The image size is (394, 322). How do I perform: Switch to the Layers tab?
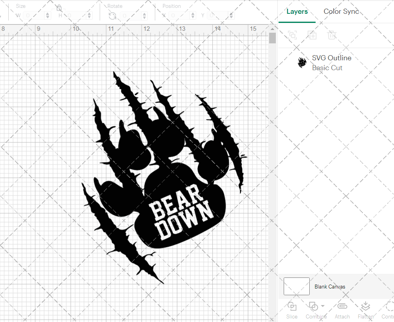click(297, 11)
